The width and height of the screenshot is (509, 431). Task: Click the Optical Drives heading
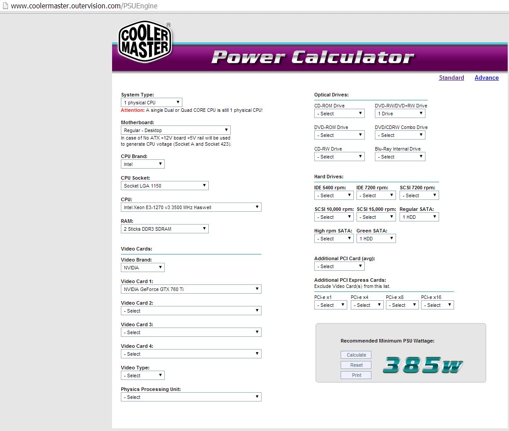(x=331, y=95)
